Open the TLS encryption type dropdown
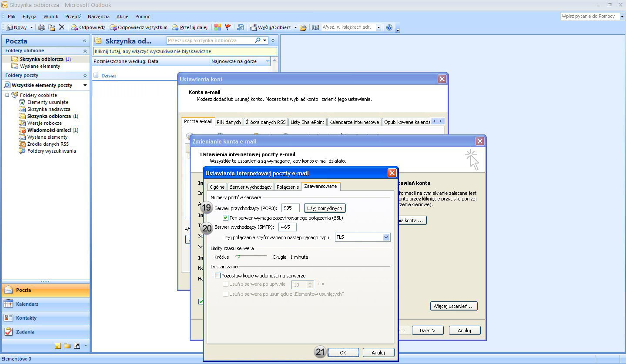Viewport: 626px width, 364px height. [x=385, y=237]
